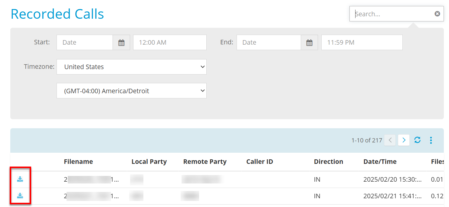Open the End date calendar picker
The width and height of the screenshot is (449, 207).
point(310,42)
